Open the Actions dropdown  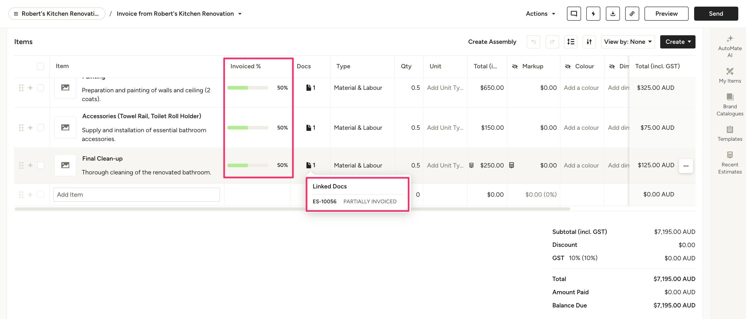click(540, 13)
